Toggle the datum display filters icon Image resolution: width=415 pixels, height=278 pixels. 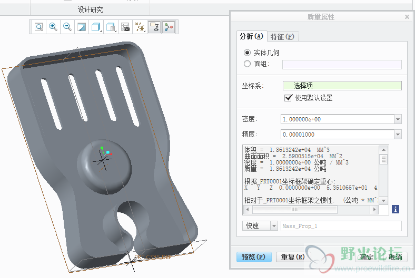pos(140,27)
